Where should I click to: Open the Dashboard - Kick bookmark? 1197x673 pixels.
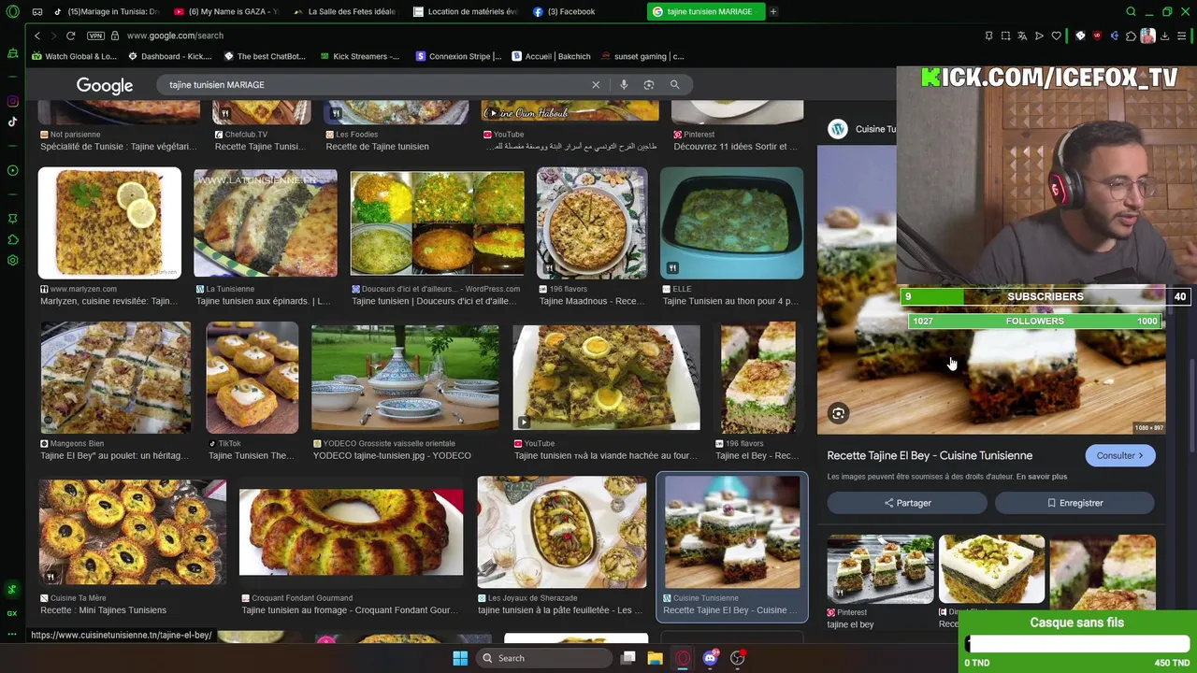169,56
